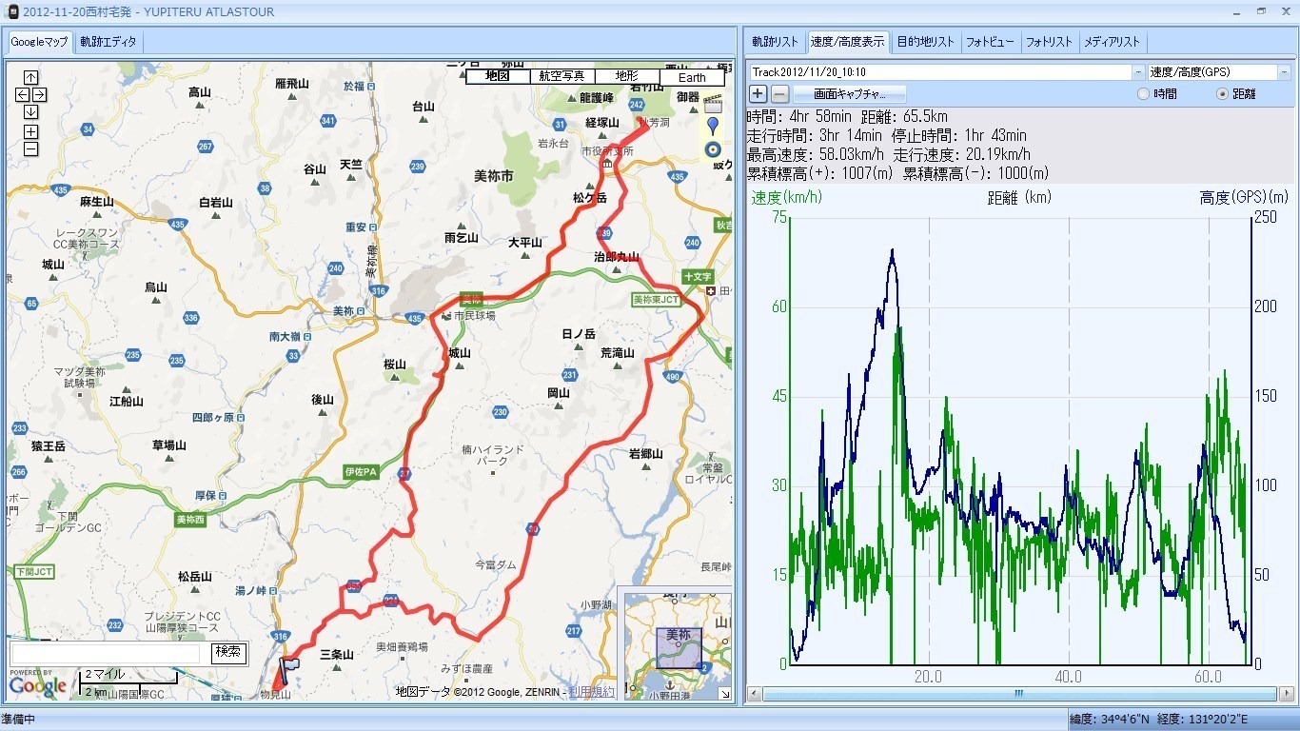Click the 美祢西 interchange marker

192,520
